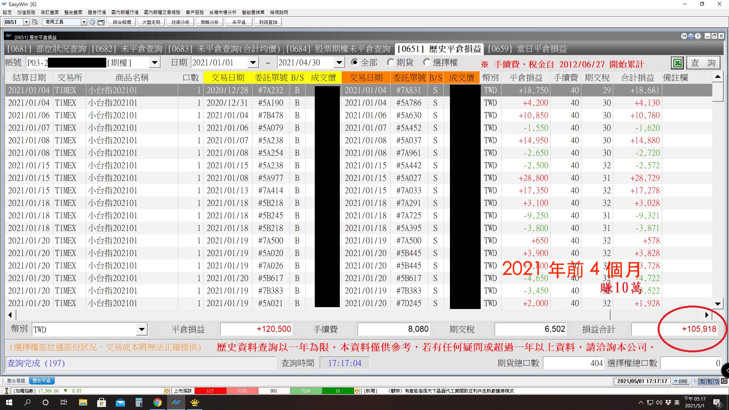
Task: Open the gear settings icon in the toolbar
Action: (92, 22)
